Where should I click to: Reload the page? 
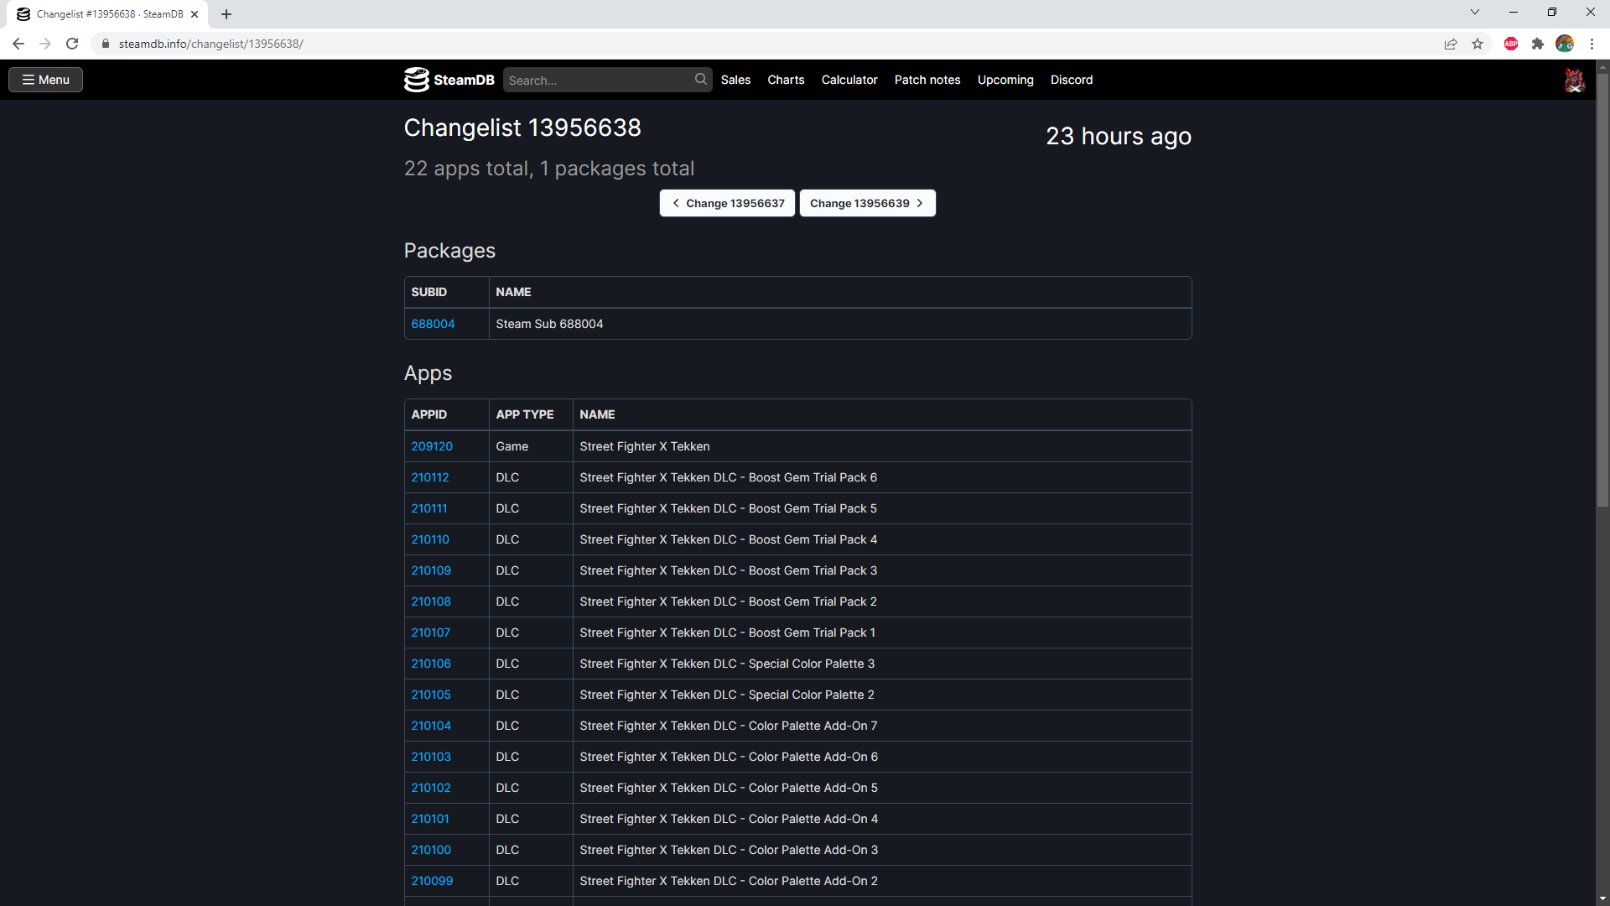click(72, 44)
